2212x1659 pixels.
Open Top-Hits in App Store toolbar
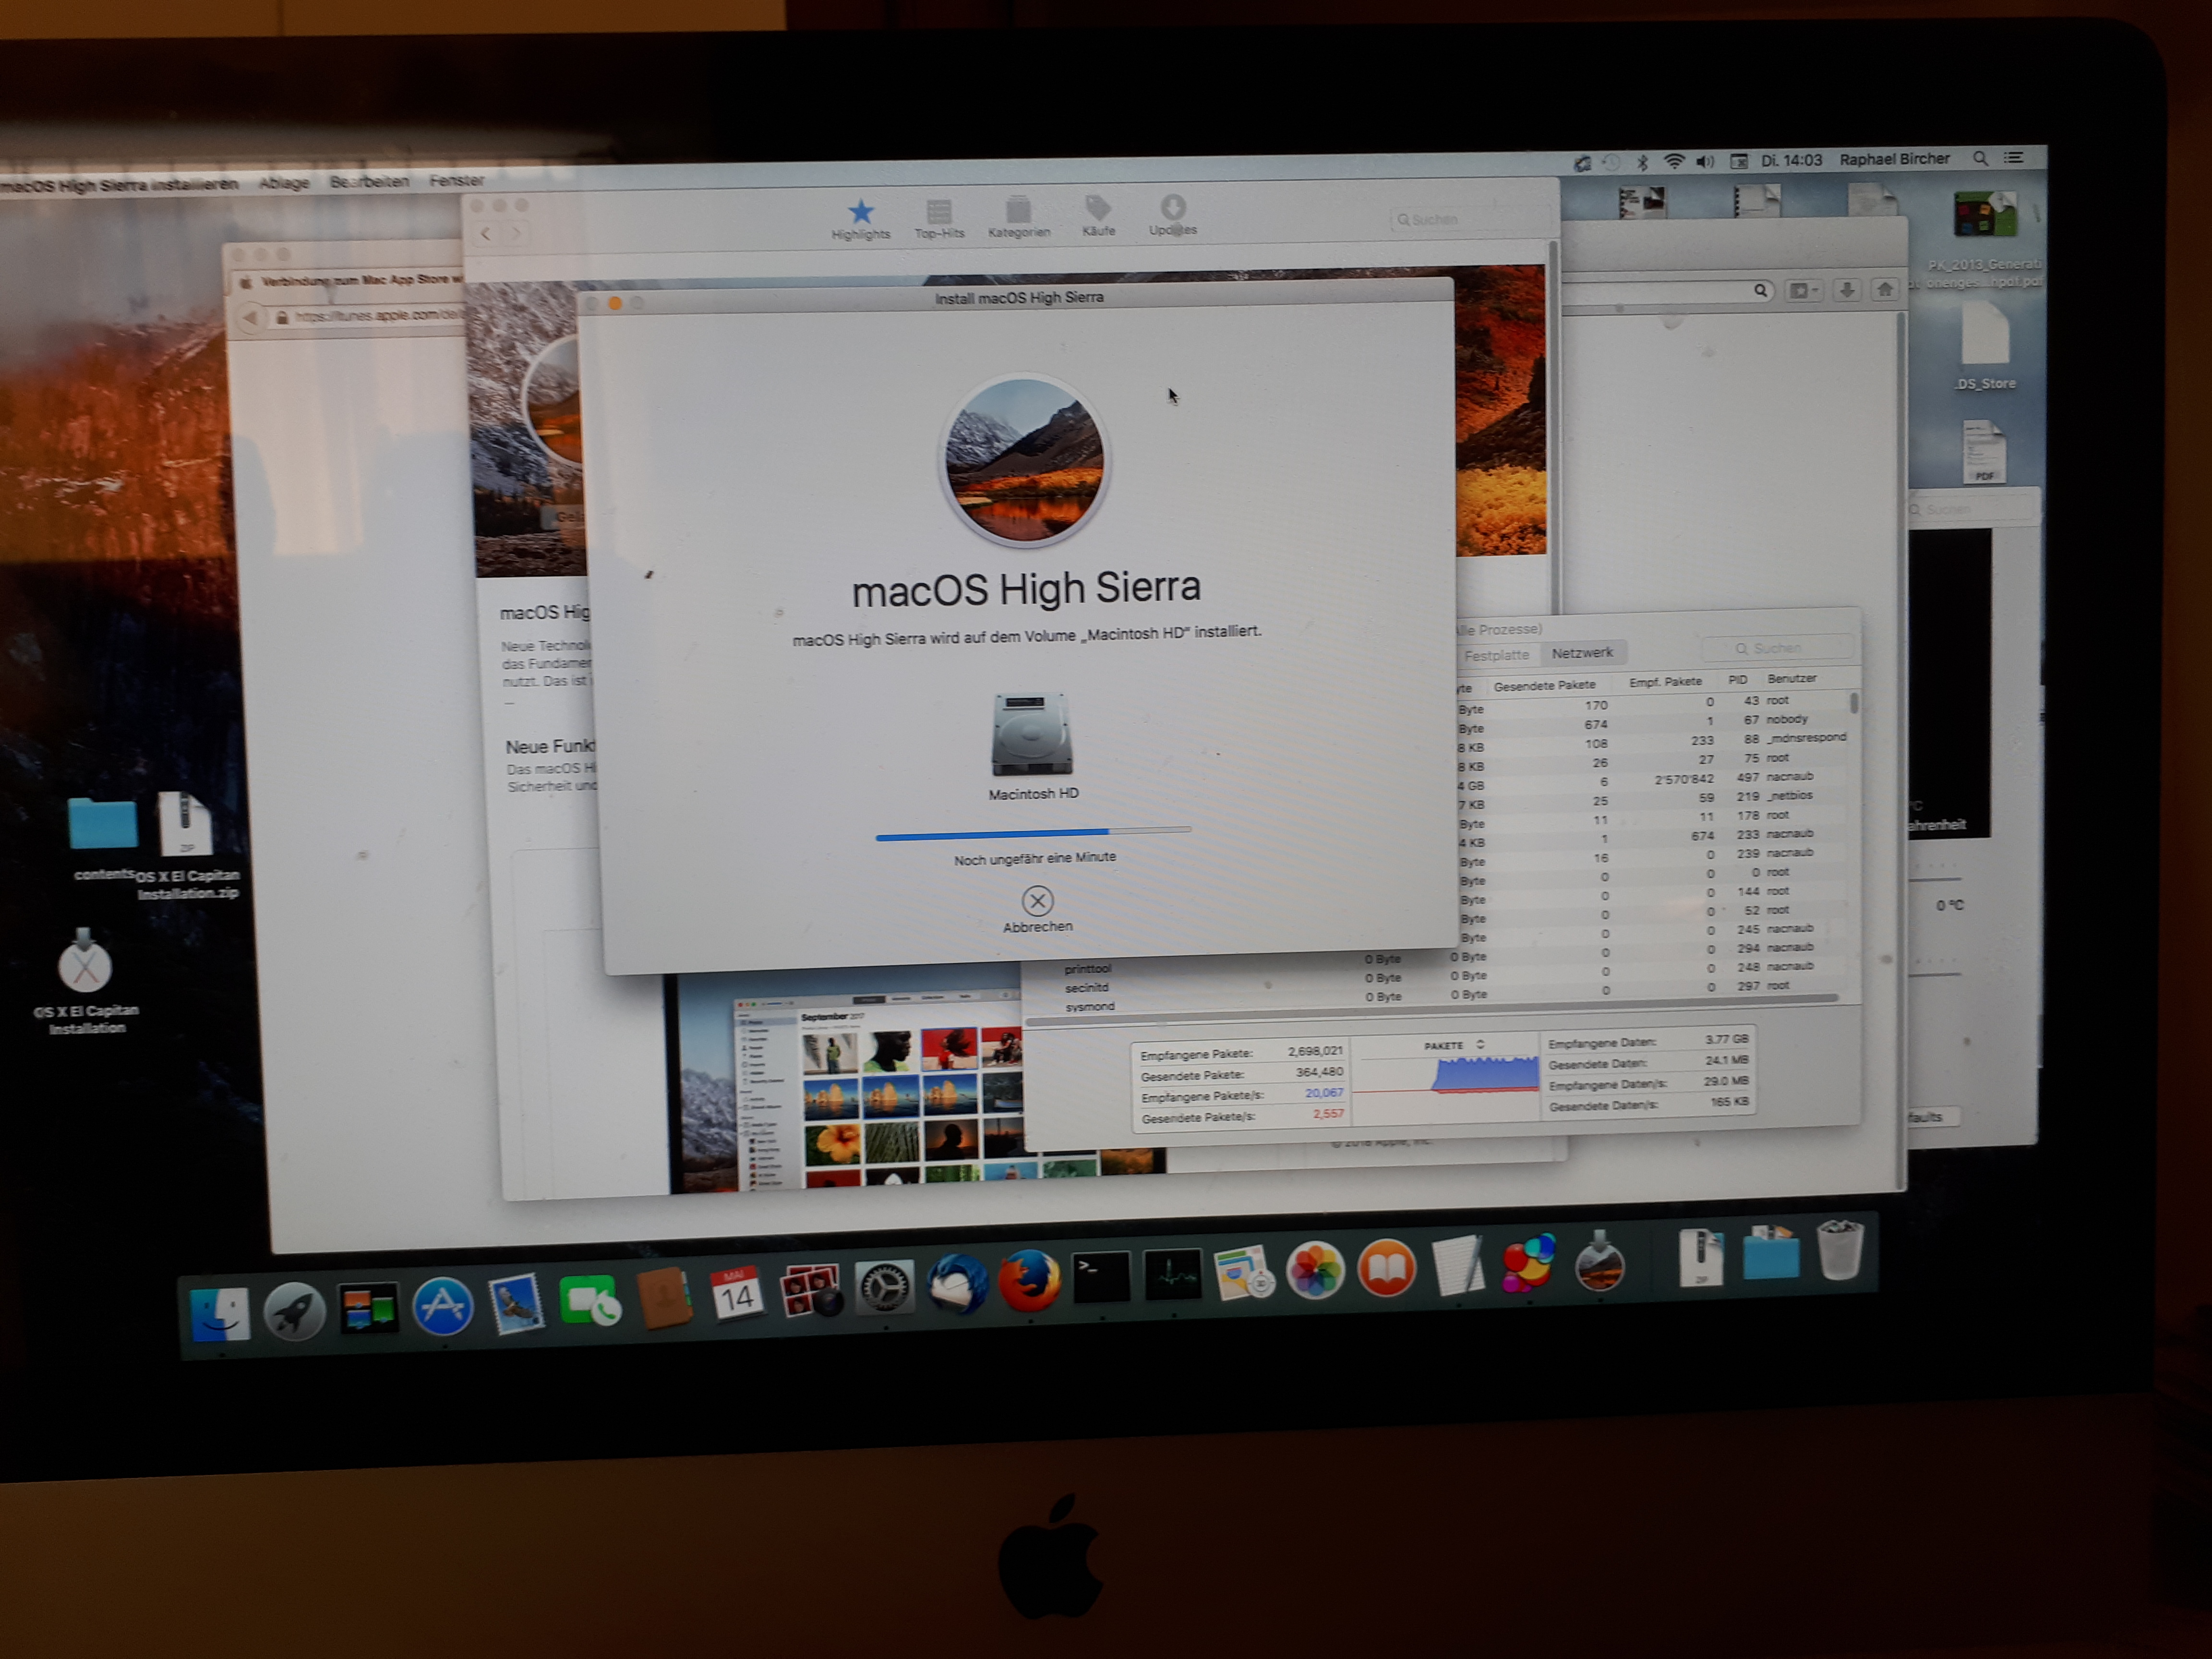coord(938,212)
